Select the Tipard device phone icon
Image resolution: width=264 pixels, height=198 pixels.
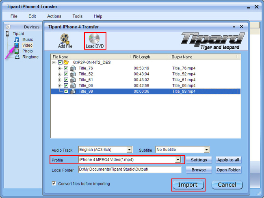click(x=7, y=34)
